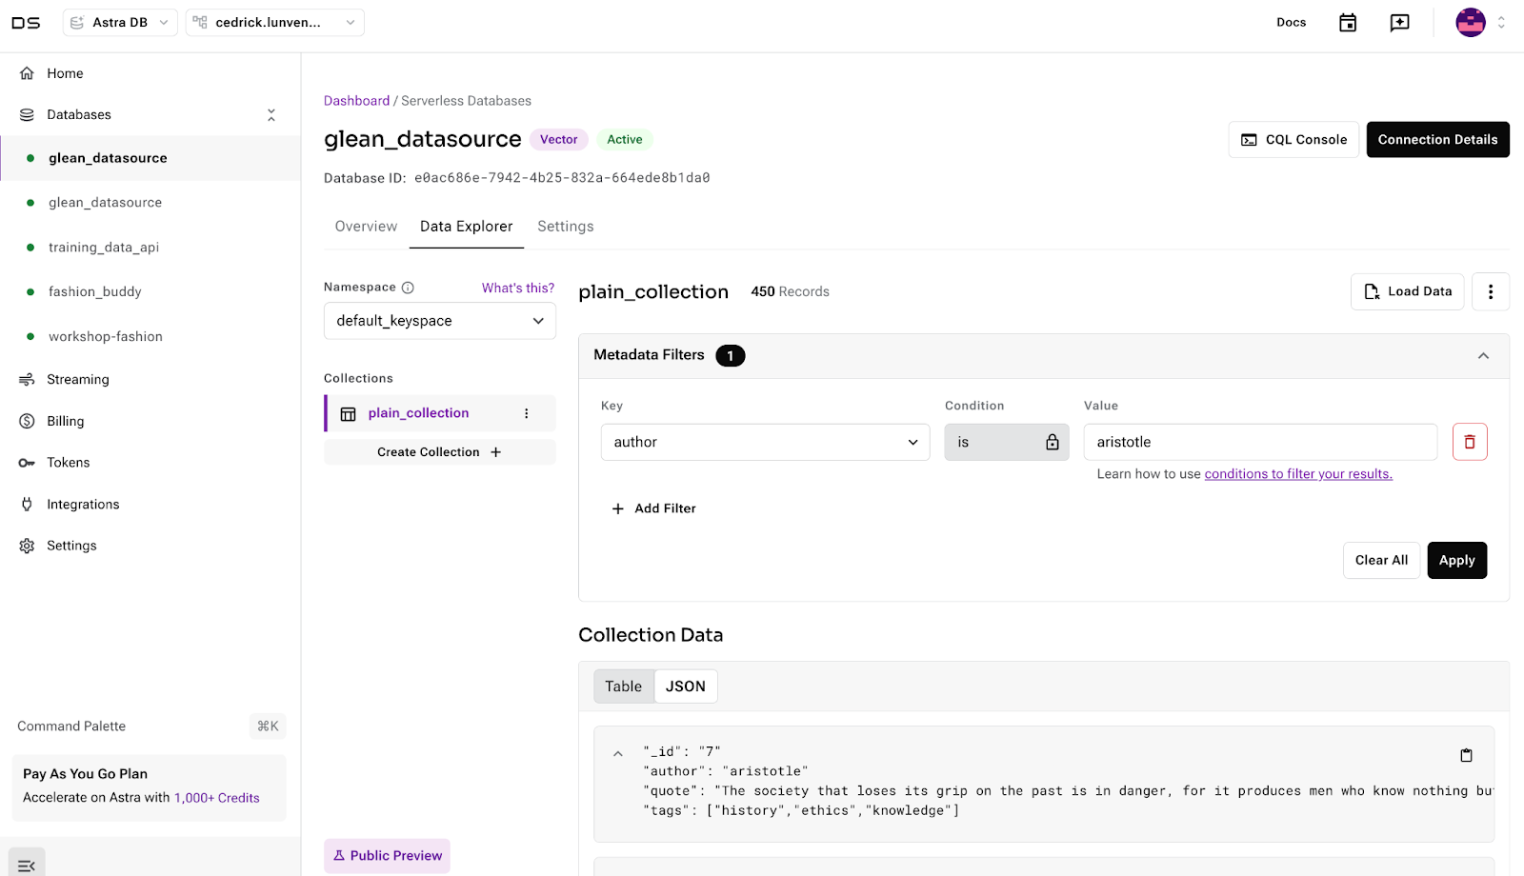Click the Condition 'is' field
This screenshot has height=876, width=1524.
[1007, 442]
